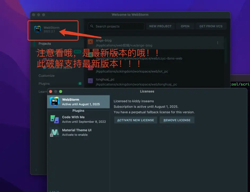
Task: Open the Learn tab in Welcome sidebar
Action: click(x=42, y=92)
